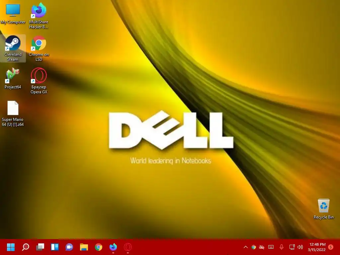Image resolution: width=340 pixels, height=255 pixels.
Task: Open the touch keyboard tray icon
Action: 271,247
